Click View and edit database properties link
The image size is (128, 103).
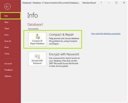pyautogui.click(x=106, y=34)
